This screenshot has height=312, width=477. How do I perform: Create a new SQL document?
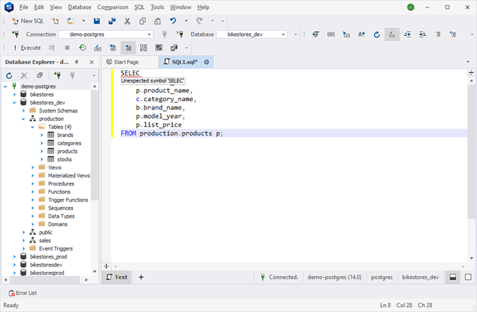click(28, 21)
